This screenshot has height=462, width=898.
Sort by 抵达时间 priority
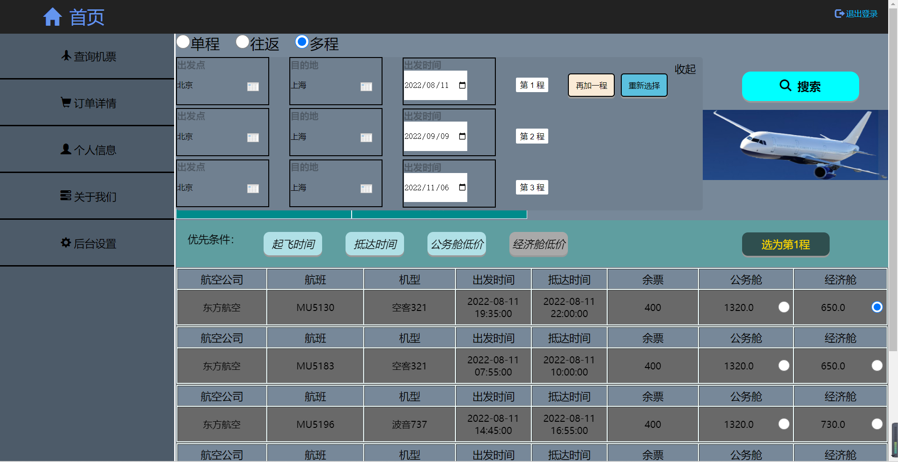375,244
